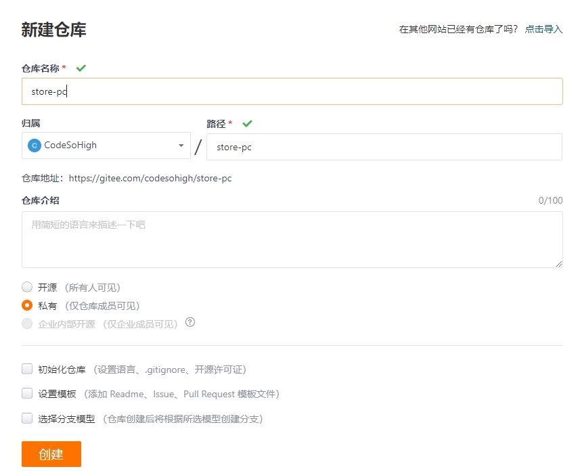The image size is (578, 471).
Task: Select the 企业内部开源 radio option
Action: 27,323
